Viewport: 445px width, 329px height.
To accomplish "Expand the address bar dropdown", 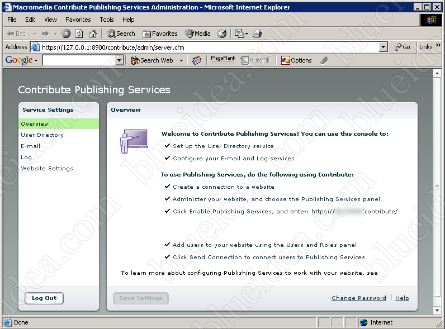I will 384,47.
